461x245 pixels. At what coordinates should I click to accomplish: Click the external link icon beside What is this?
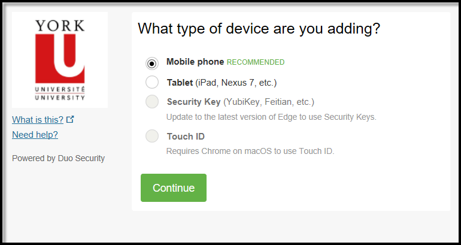click(70, 119)
